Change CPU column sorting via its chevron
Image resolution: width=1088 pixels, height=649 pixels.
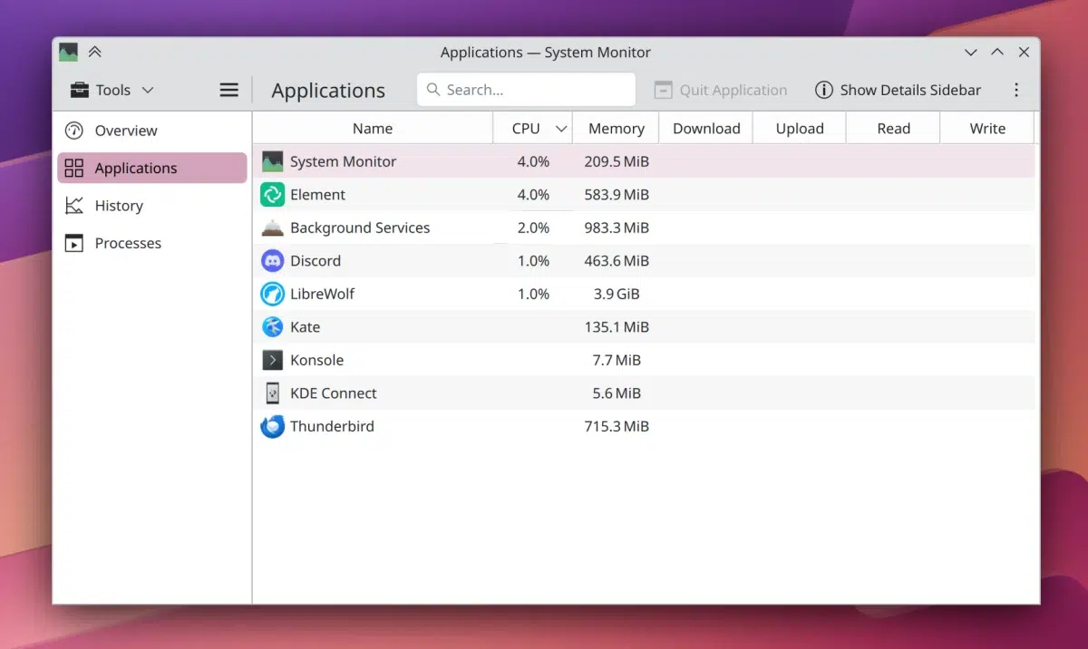[x=560, y=128]
